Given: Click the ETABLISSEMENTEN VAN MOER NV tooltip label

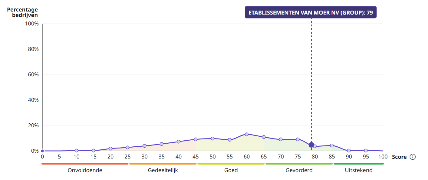Looking at the screenshot, I should [311, 12].
